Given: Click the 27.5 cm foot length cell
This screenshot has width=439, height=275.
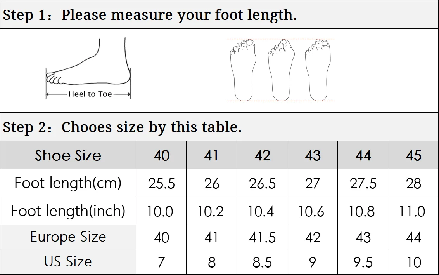Looking at the screenshot, I should pyautogui.click(x=363, y=183).
